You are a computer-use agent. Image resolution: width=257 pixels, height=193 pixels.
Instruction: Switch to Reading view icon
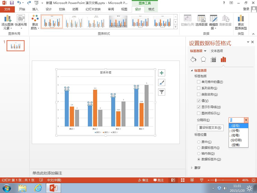(x=192, y=180)
